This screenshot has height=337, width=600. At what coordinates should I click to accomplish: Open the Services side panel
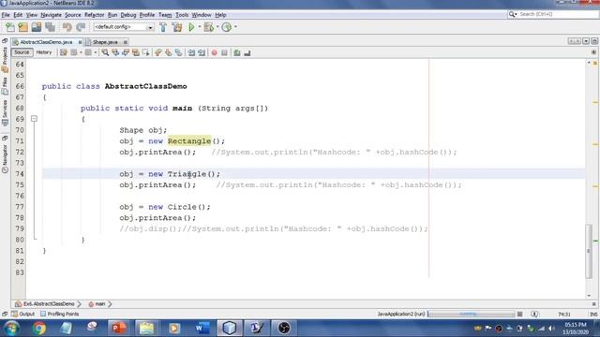tap(5, 112)
